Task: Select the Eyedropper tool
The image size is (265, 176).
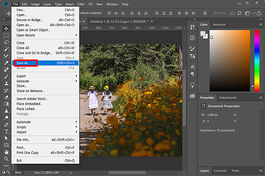Action: click(6, 63)
